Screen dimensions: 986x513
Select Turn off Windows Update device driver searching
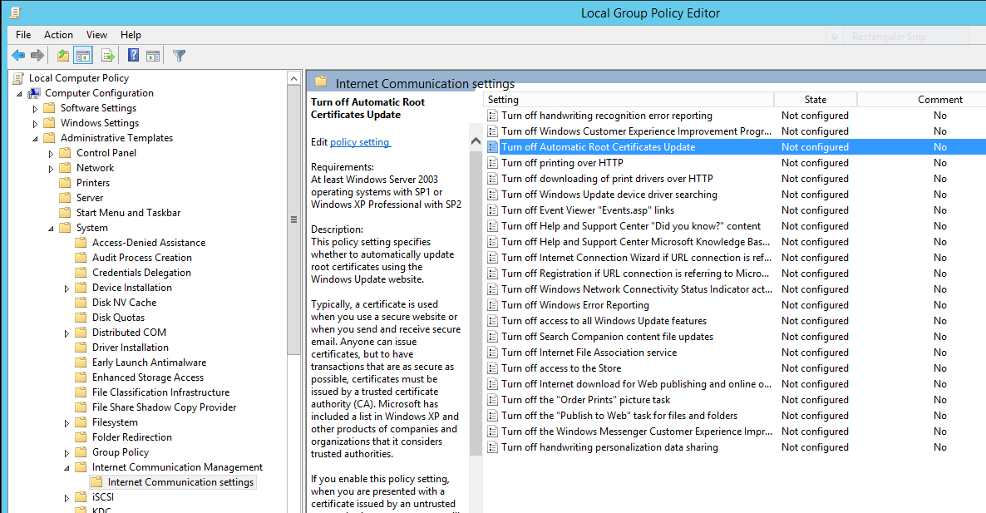(609, 195)
